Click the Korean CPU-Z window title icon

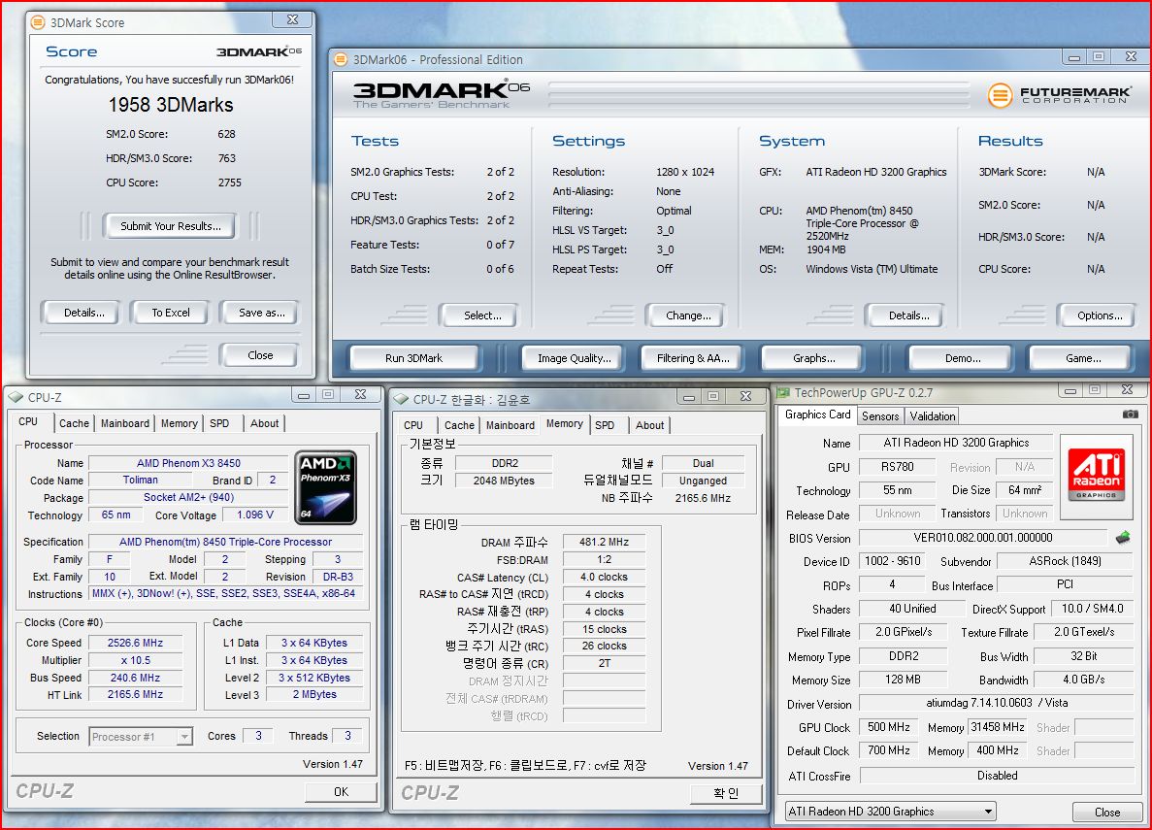(401, 399)
